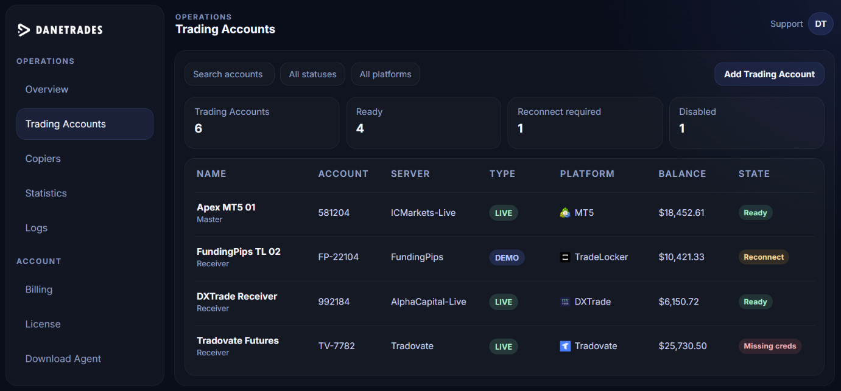Select Trading Accounts in sidebar
Image resolution: width=841 pixels, height=391 pixels.
pyautogui.click(x=85, y=124)
